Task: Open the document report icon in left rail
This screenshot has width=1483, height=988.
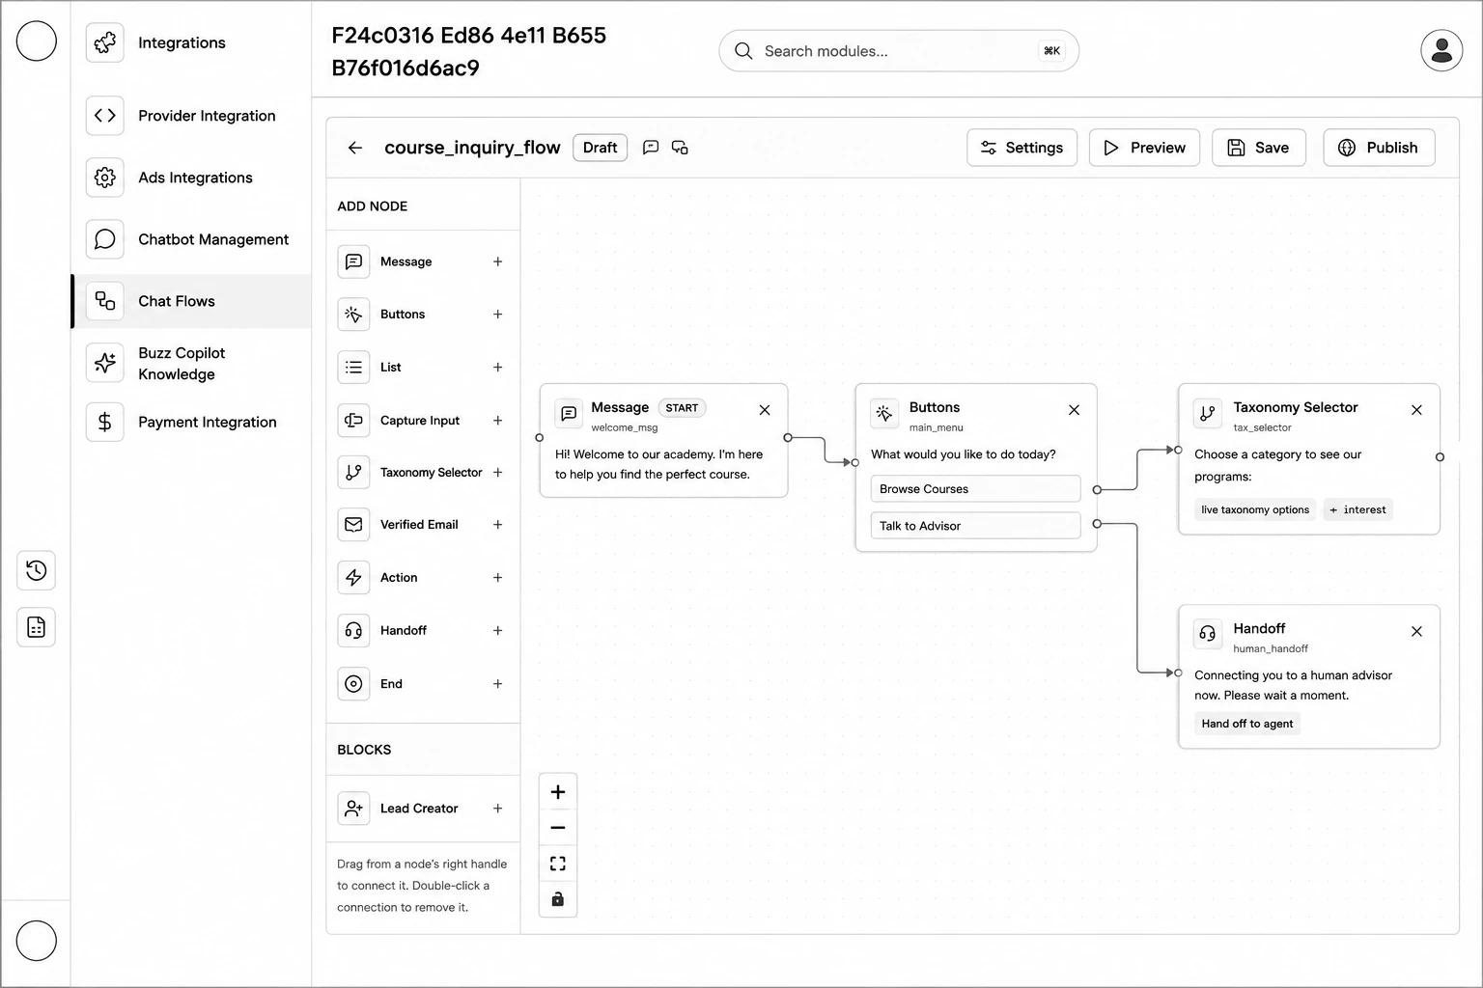Action: (x=36, y=627)
